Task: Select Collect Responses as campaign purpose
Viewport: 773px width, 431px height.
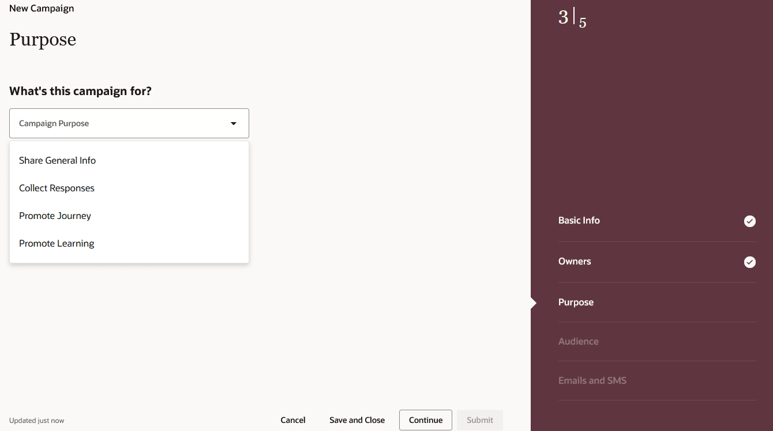Action: pos(57,188)
